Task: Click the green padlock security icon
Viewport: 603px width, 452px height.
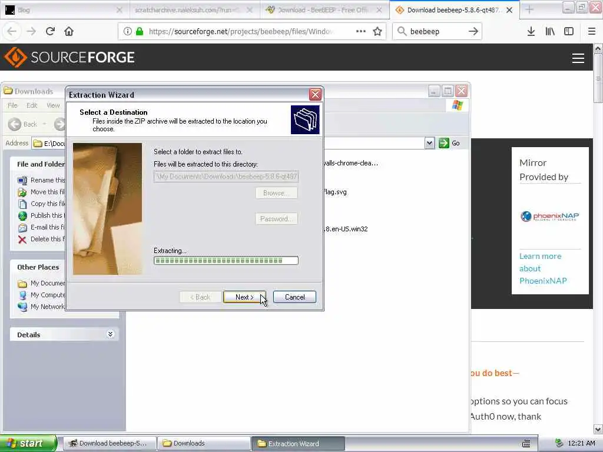Action: point(140,32)
